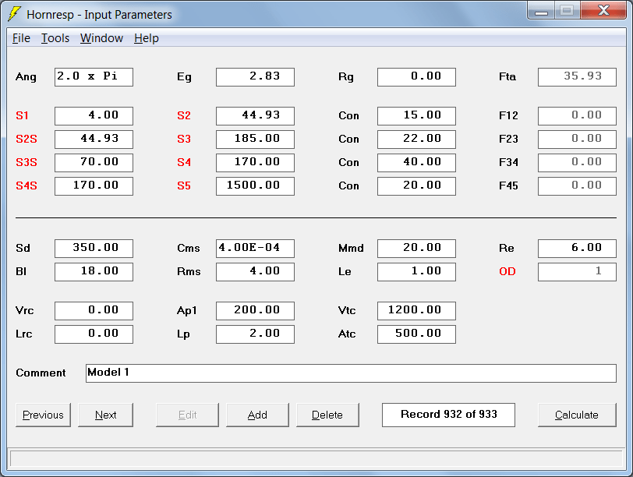Go to the Next record
633x477 pixels.
[x=105, y=415]
